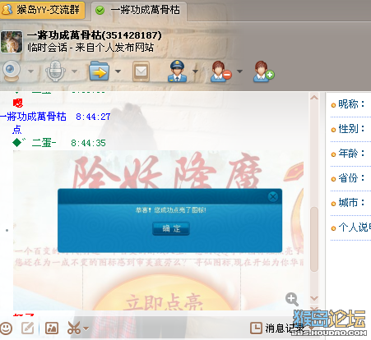
Task: Open the 除妖降魔 shared image
Action: pos(158,230)
